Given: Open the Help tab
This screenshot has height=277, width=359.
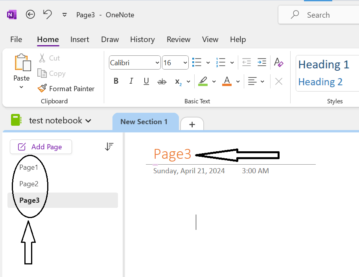Looking at the screenshot, I should (x=238, y=39).
